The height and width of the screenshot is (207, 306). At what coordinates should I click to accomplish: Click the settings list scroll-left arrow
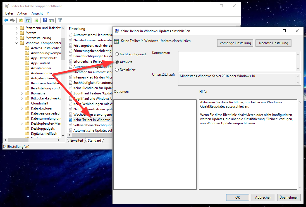70,135
